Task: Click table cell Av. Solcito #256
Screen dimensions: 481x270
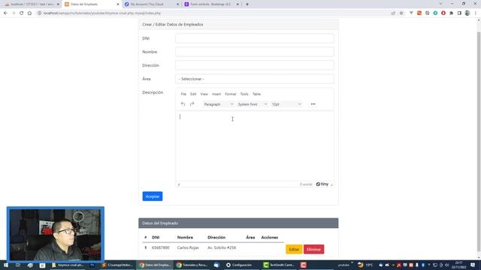Action: pyautogui.click(x=222, y=247)
